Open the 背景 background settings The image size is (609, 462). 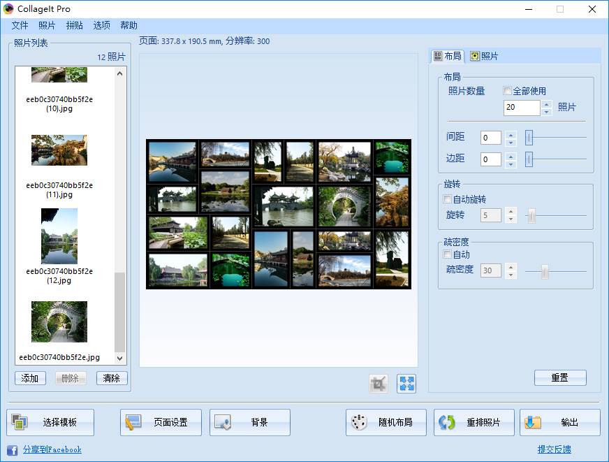click(250, 422)
